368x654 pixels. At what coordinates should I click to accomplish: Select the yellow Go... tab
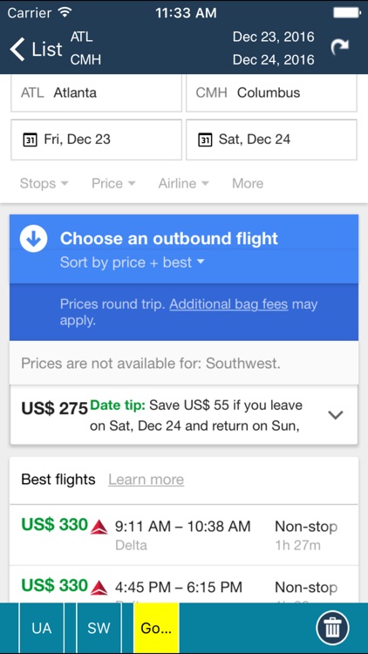[156, 628]
